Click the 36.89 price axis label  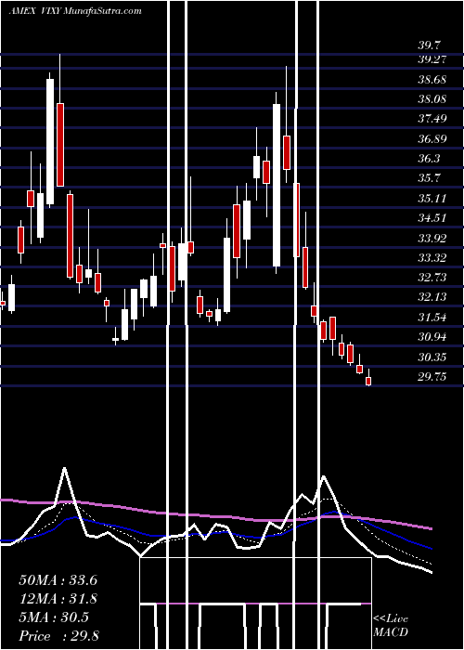(x=432, y=139)
